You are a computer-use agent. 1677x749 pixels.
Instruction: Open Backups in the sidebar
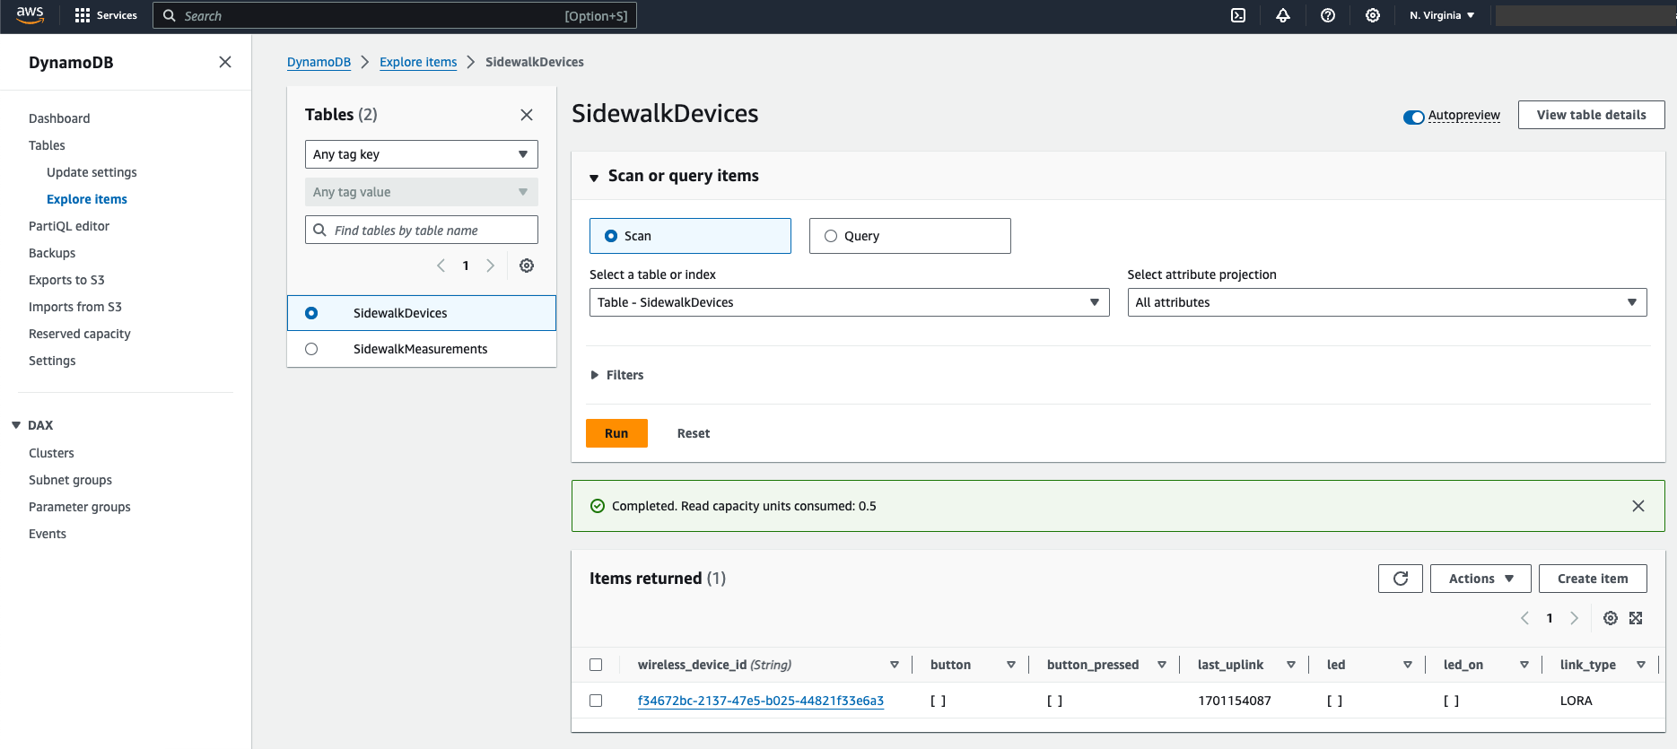(x=52, y=253)
